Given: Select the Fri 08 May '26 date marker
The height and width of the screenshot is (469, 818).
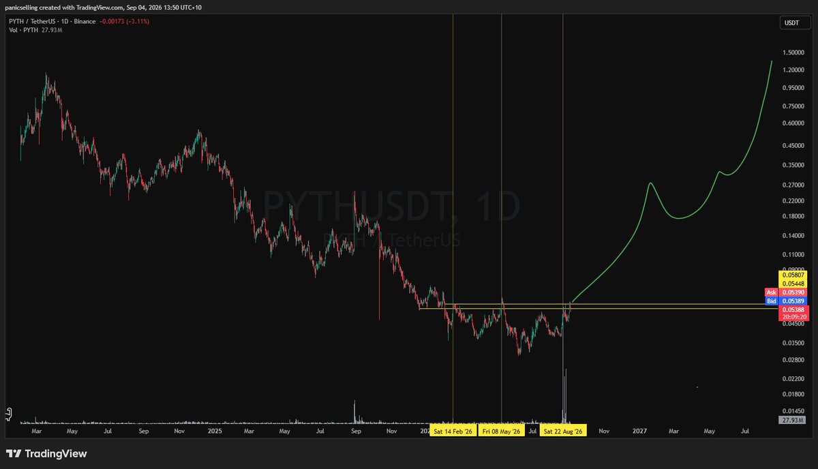Looking at the screenshot, I should pos(501,432).
